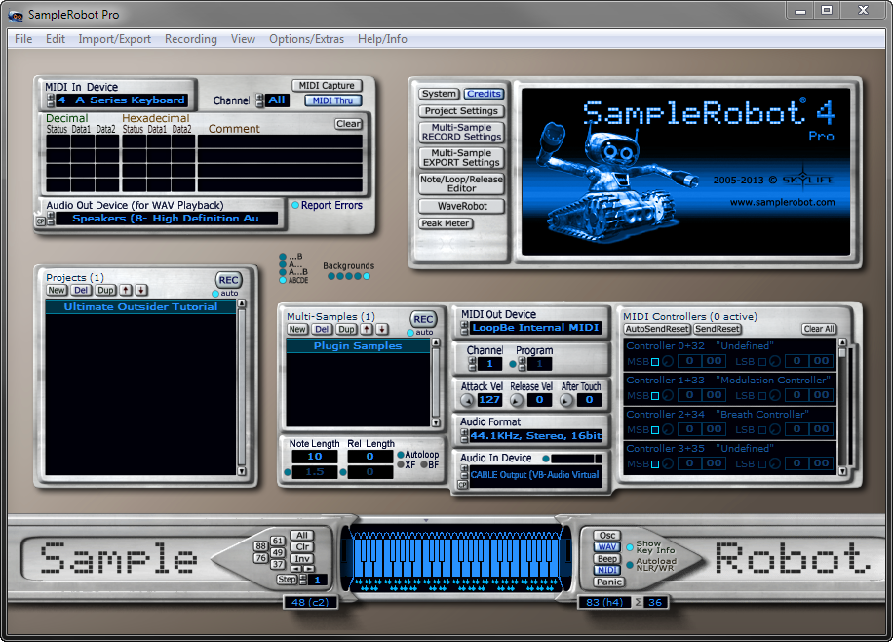893x642 pixels.
Task: Tick the LSB checkbox for Controller 1+33
Action: tap(762, 396)
